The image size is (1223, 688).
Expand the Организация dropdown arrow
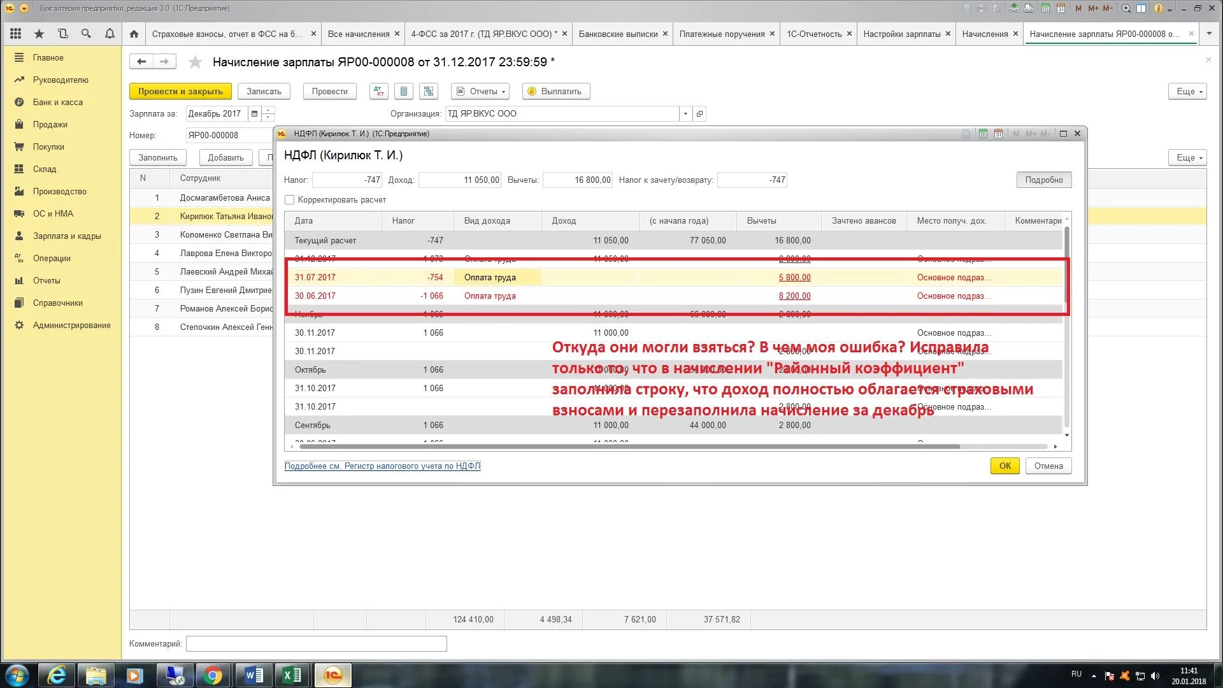click(685, 113)
